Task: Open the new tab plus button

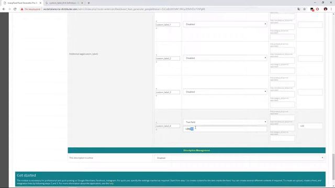Action: click(x=89, y=3)
